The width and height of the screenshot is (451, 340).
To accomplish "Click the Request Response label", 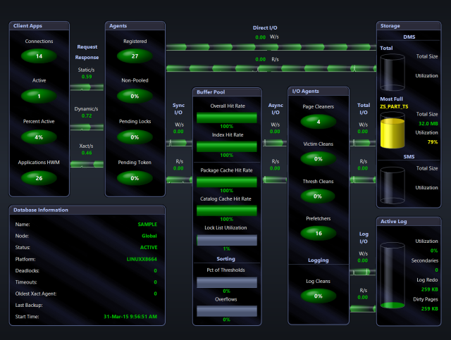I will (87, 52).
